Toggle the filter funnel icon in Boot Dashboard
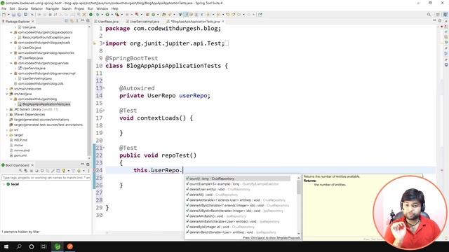The image size is (449, 252). (73, 171)
